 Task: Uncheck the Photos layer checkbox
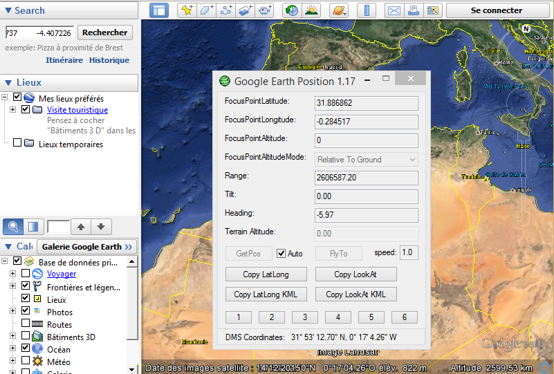[26, 310]
